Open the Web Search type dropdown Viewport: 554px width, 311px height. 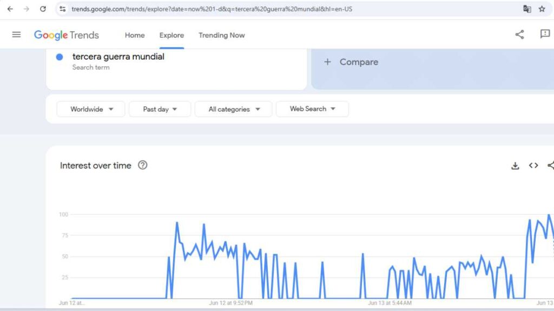pos(312,109)
